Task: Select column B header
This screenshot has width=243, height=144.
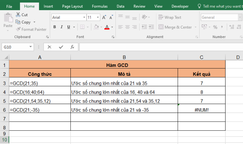Action: coord(124,57)
